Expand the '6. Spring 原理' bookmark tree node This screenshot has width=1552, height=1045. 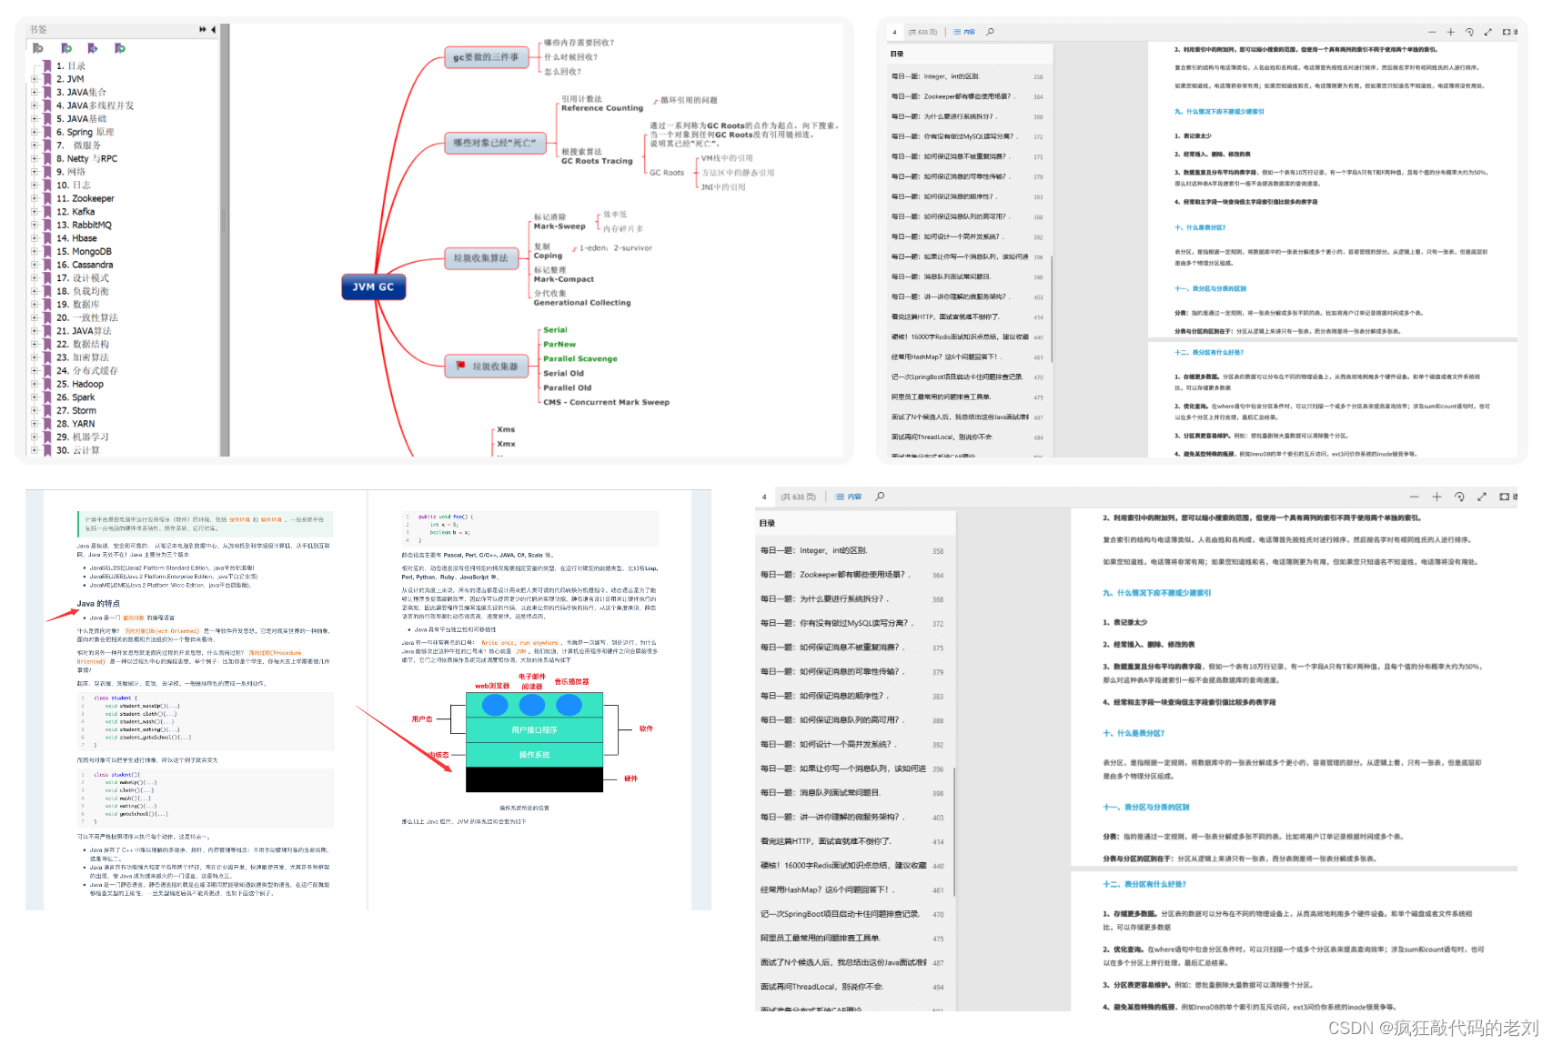35,132
